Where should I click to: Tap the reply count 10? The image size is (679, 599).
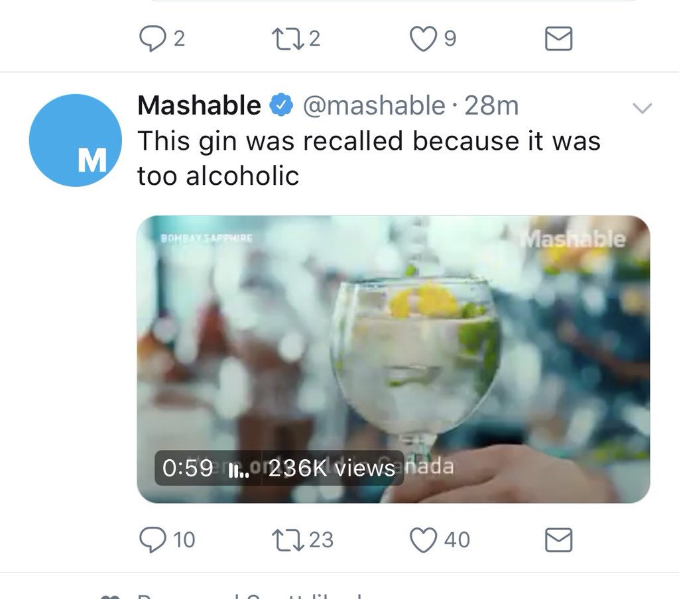point(184,540)
